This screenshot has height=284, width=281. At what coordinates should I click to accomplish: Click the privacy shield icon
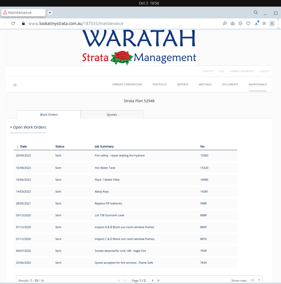pyautogui.click(x=241, y=23)
